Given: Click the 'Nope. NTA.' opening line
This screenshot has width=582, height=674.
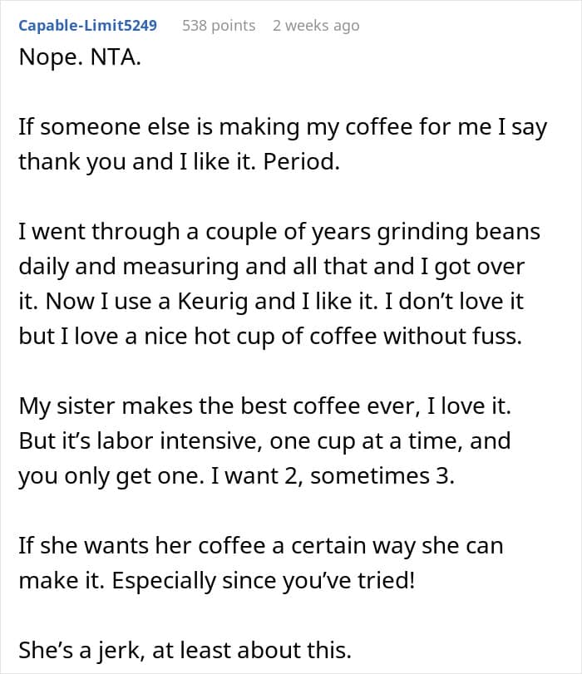Looking at the screenshot, I should pyautogui.click(x=80, y=57).
